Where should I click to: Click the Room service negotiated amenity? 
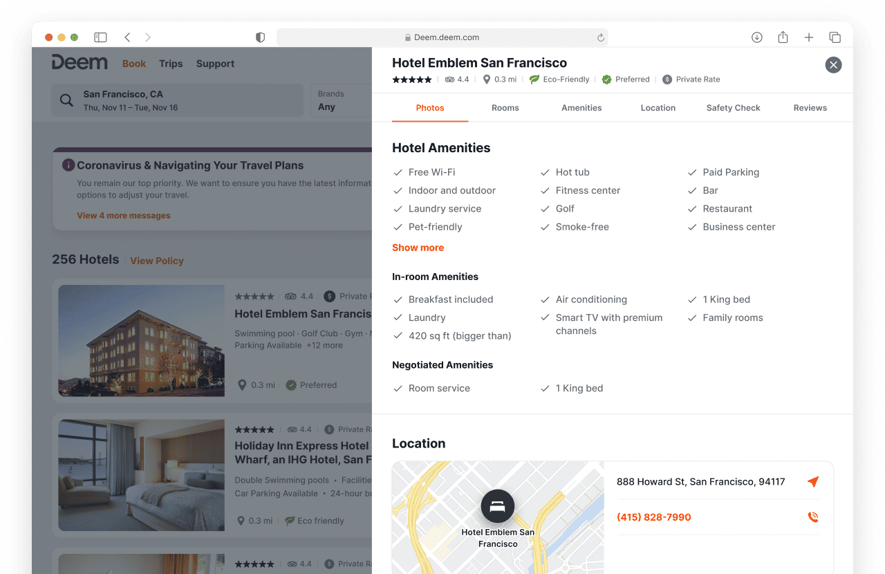(x=439, y=389)
